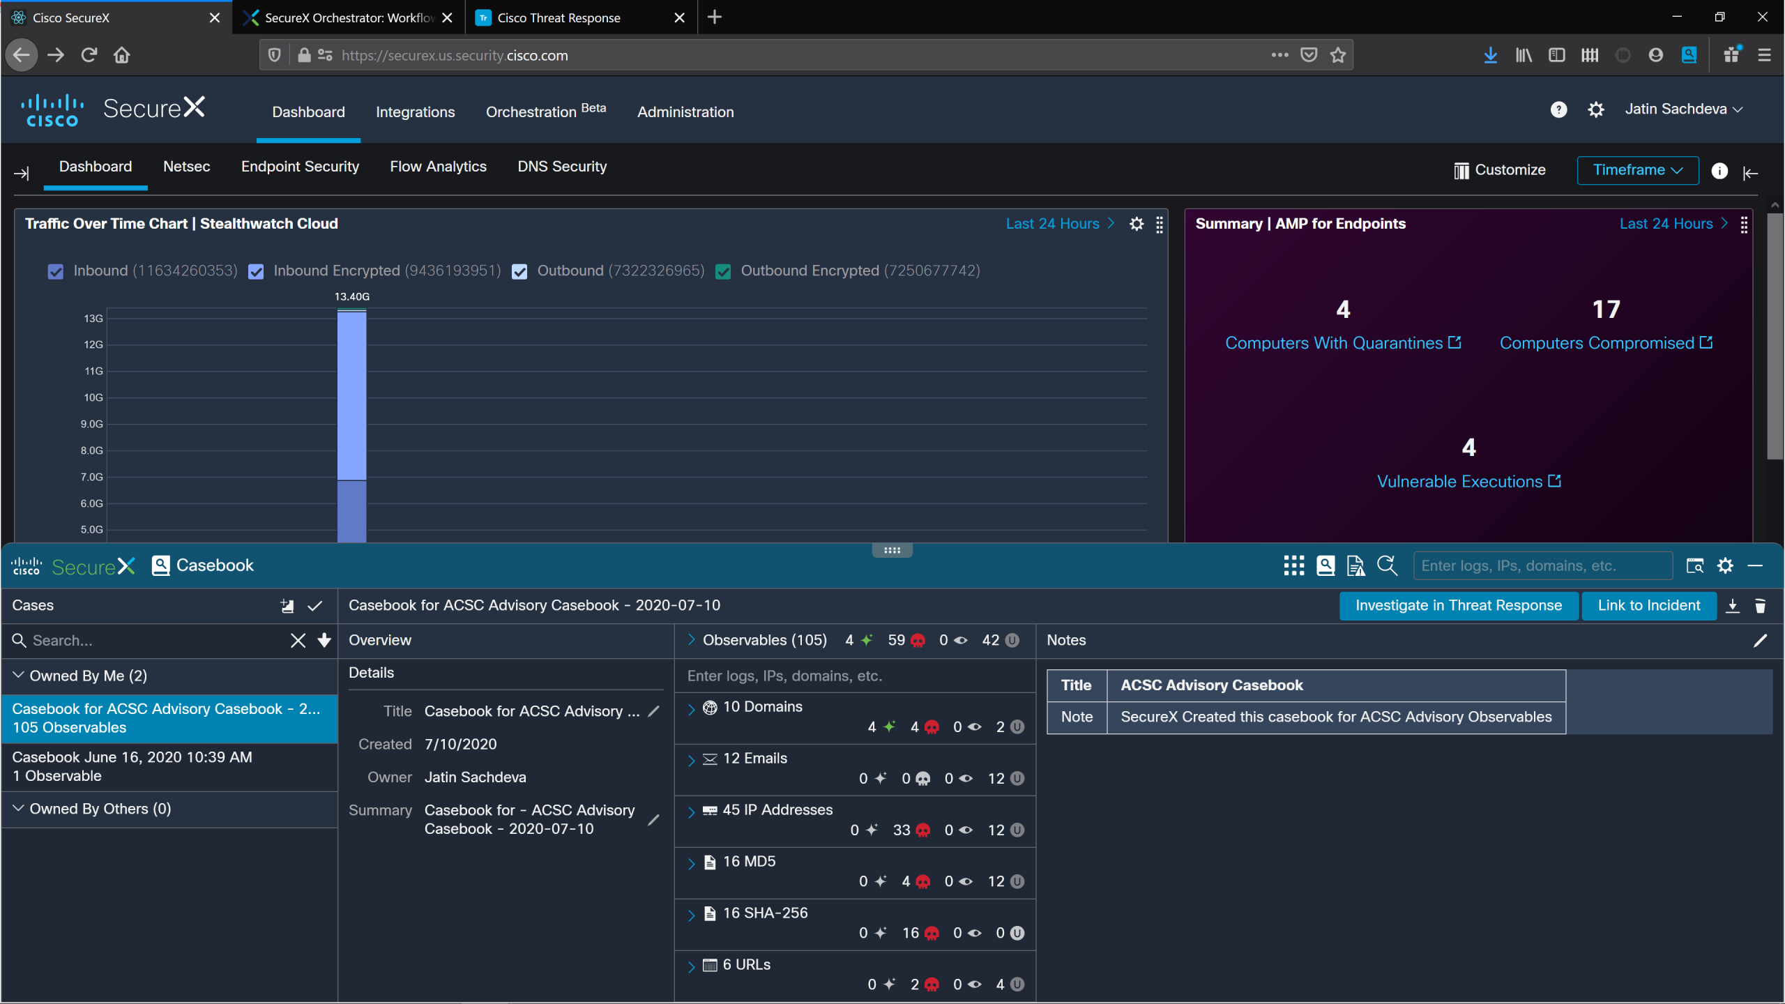This screenshot has height=1004, width=1785.
Task: Select Casebook June 16, 2020 case
Action: tap(169, 766)
